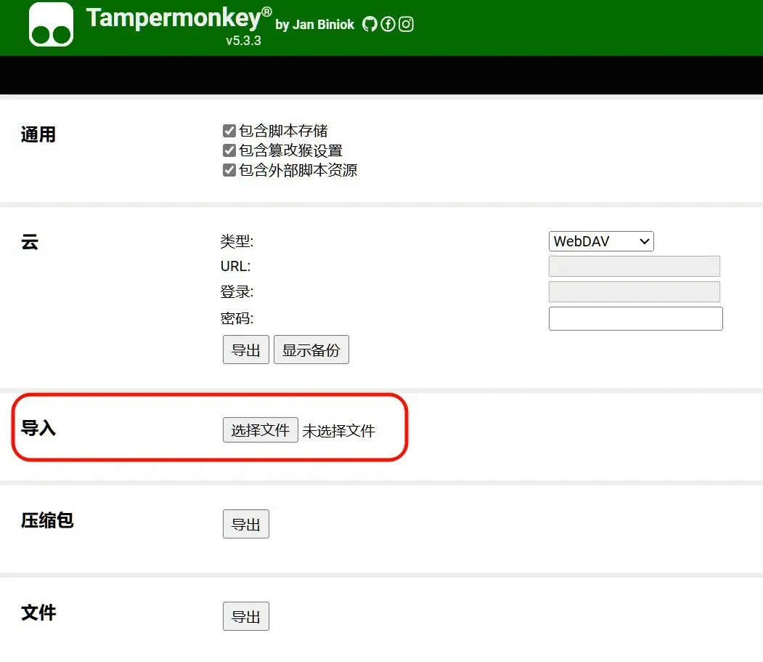The height and width of the screenshot is (662, 763).
Task: Focus the URL input field
Action: pyautogui.click(x=634, y=267)
